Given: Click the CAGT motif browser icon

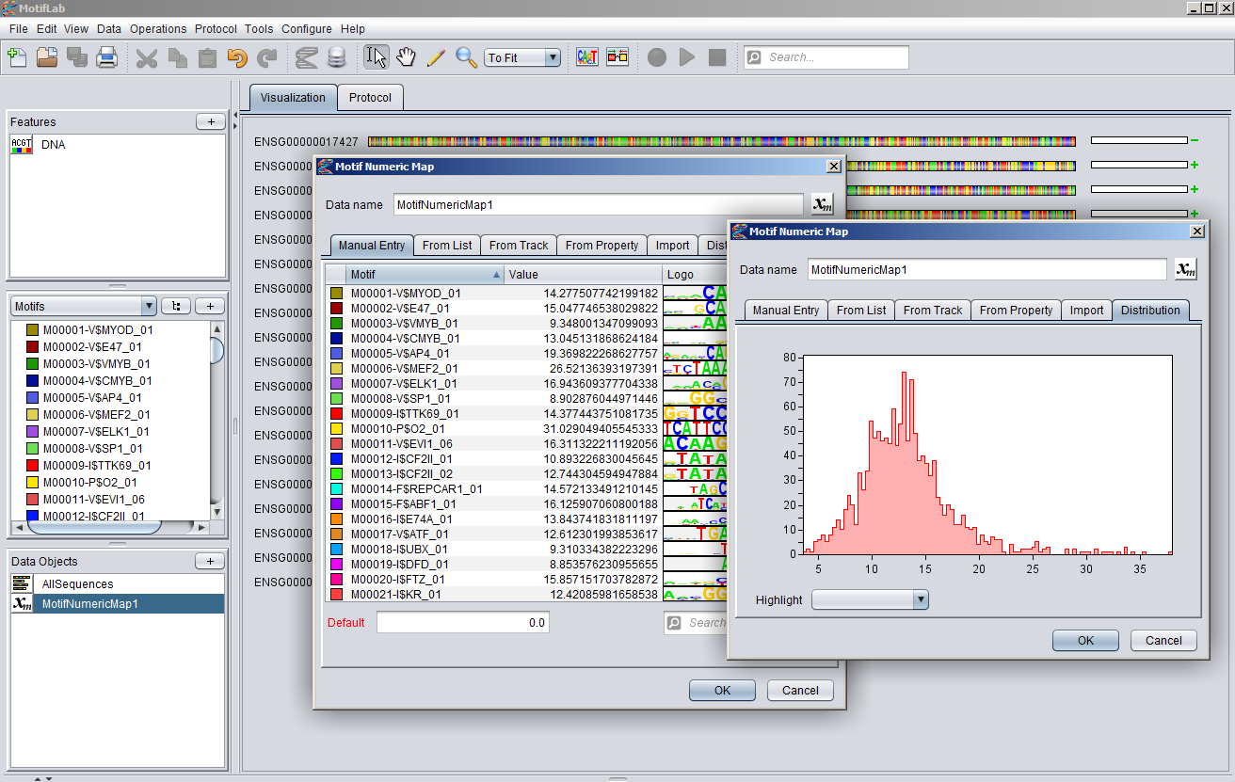Looking at the screenshot, I should (x=587, y=57).
